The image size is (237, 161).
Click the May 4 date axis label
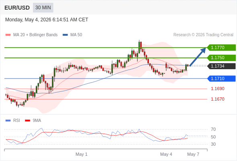point(166,154)
